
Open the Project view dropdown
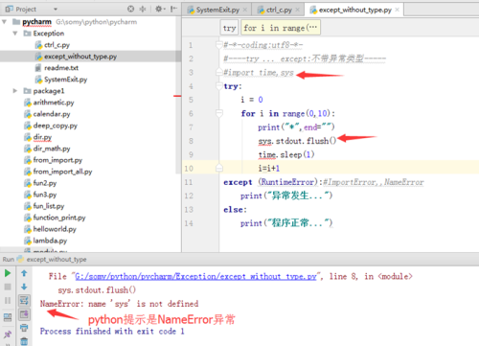pyautogui.click(x=56, y=10)
